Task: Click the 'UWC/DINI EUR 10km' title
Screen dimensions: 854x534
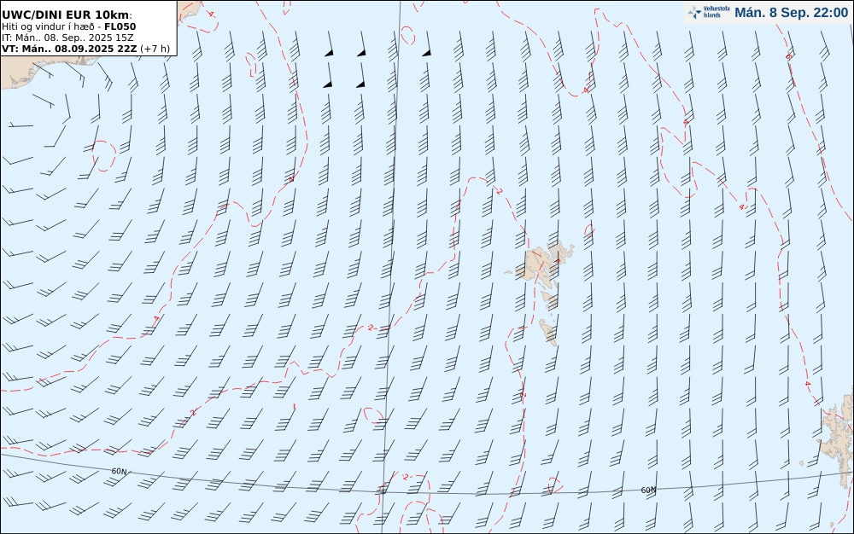Action: coord(66,15)
